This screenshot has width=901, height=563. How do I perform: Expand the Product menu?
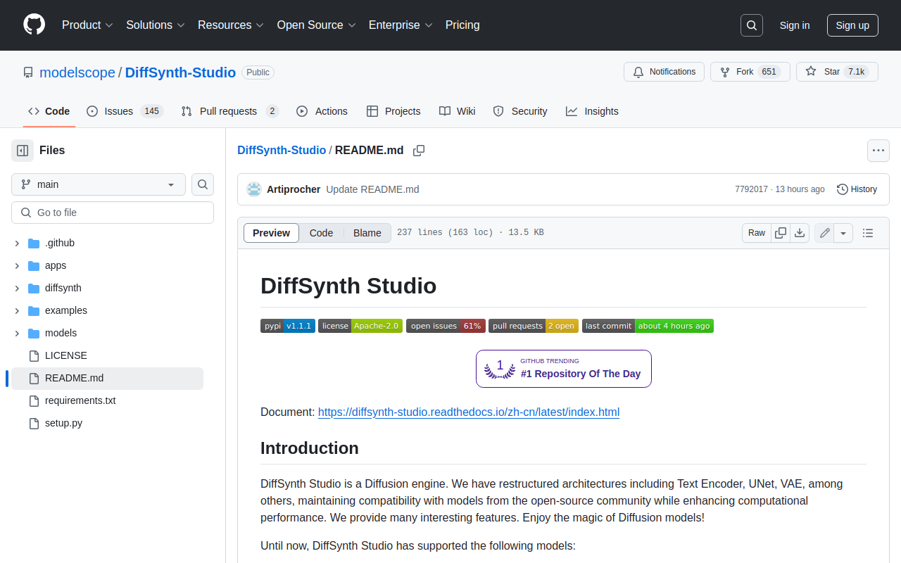click(87, 25)
